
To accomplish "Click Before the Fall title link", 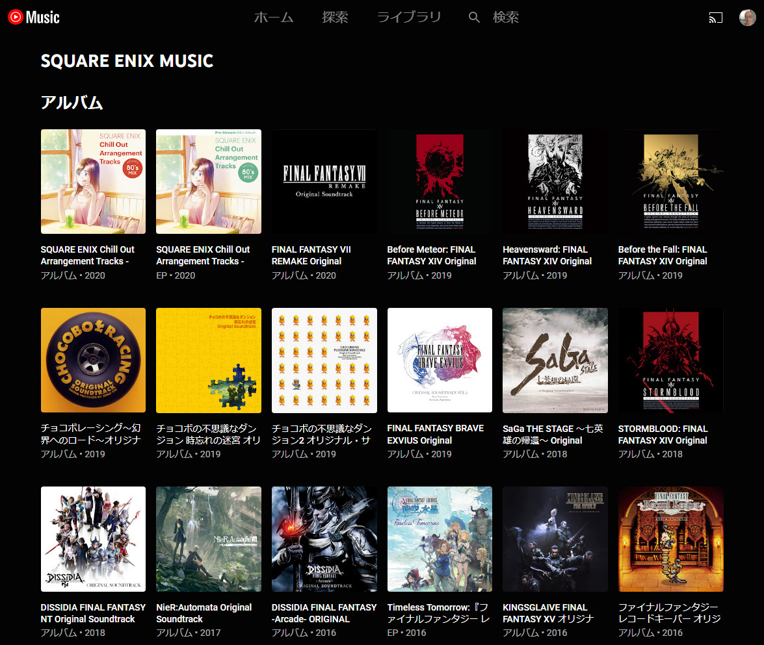I will [663, 255].
